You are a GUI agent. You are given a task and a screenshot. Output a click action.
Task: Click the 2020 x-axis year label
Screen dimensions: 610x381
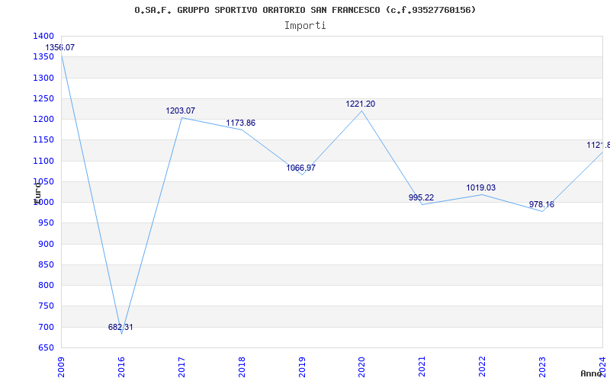pos(361,367)
